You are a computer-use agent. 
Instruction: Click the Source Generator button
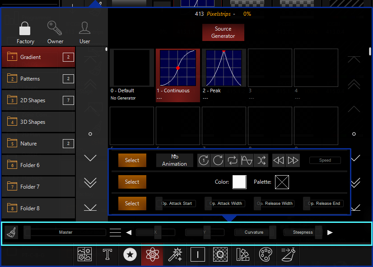coord(223,32)
